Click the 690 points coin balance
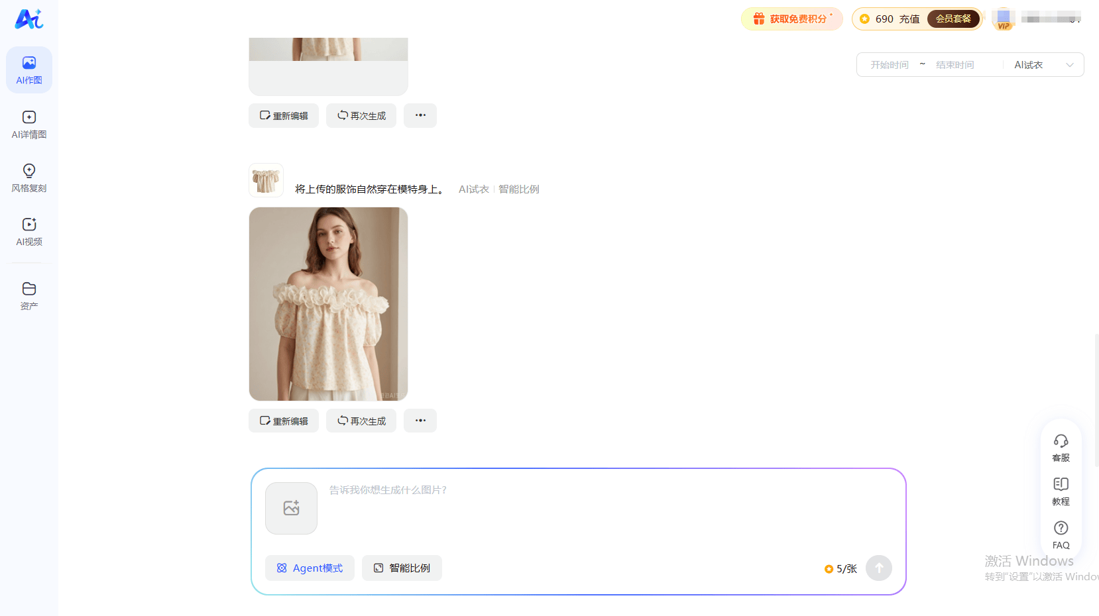This screenshot has width=1099, height=616. (x=876, y=19)
